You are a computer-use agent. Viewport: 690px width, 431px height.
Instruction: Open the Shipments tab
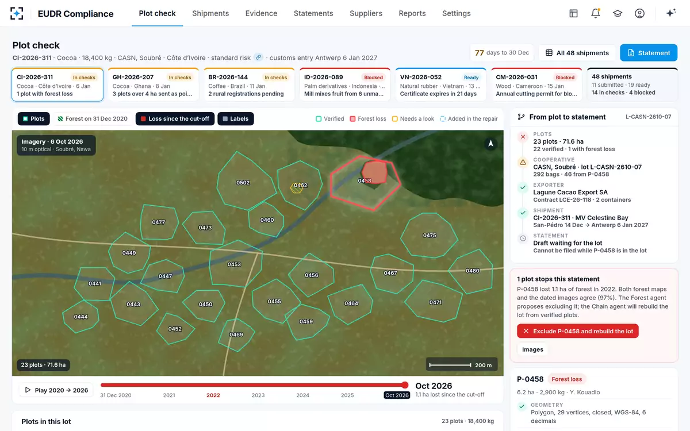pyautogui.click(x=210, y=13)
